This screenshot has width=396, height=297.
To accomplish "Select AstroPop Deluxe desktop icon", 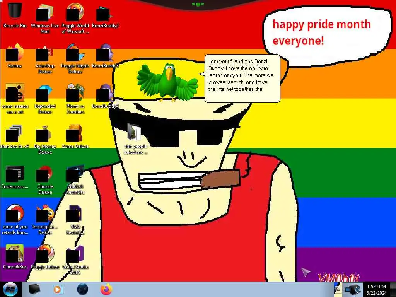I will [45, 58].
